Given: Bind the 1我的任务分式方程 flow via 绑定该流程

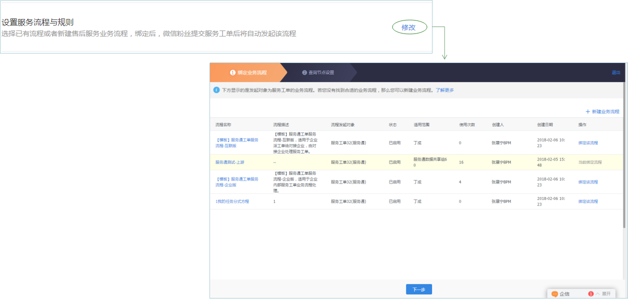Looking at the screenshot, I should point(588,201).
